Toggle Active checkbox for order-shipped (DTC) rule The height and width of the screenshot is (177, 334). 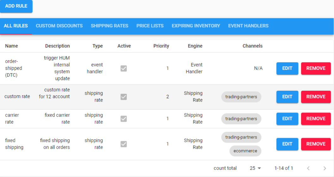(124, 68)
